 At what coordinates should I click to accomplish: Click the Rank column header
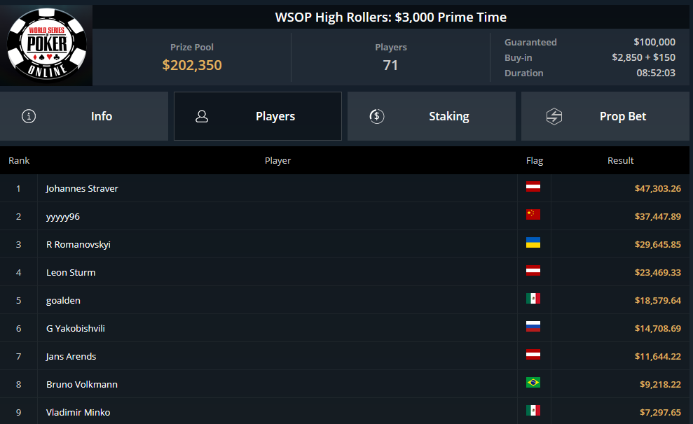pyautogui.click(x=19, y=161)
